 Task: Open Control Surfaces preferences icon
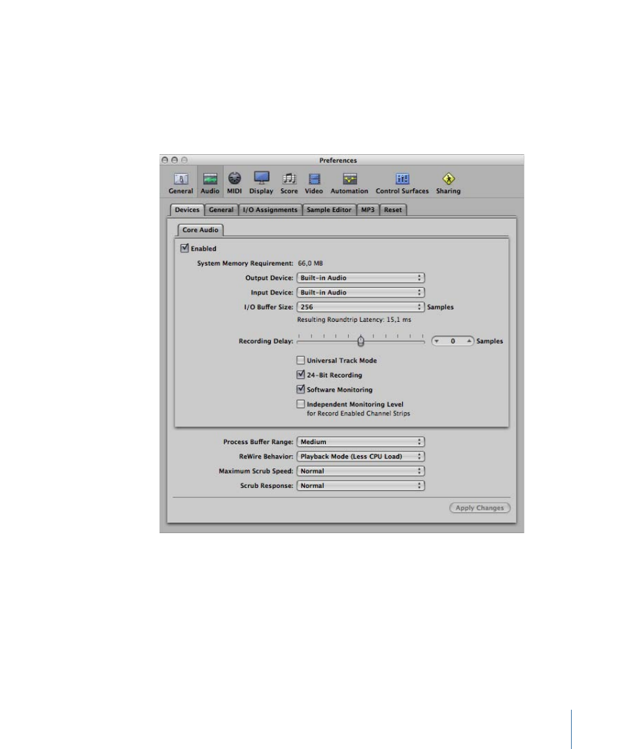click(402, 183)
